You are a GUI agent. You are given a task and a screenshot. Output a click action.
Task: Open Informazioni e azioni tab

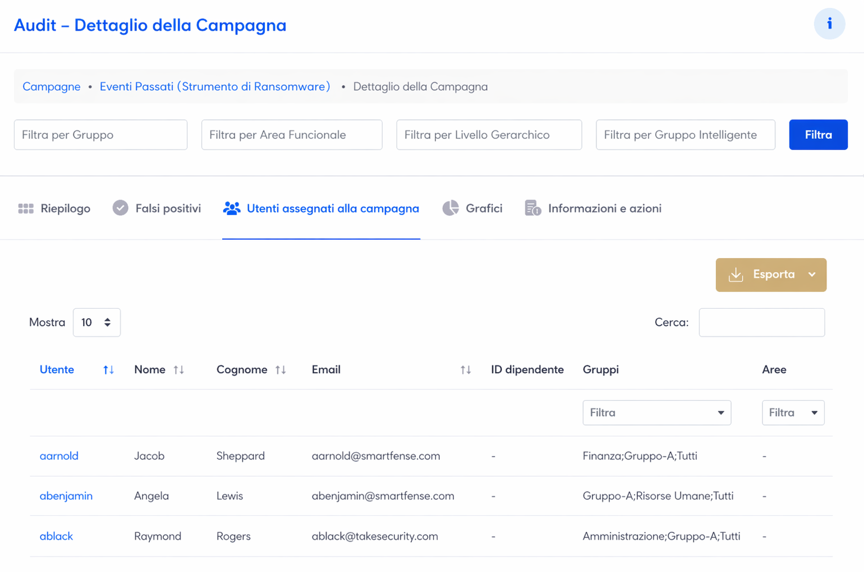pos(593,208)
